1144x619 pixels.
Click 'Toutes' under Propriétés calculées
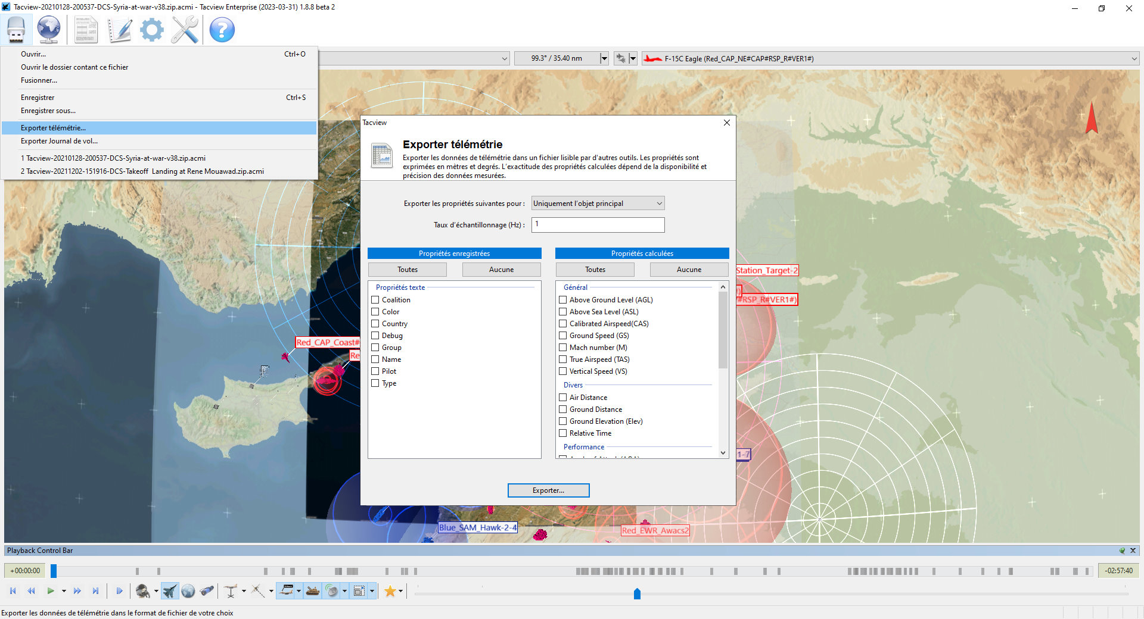point(595,270)
